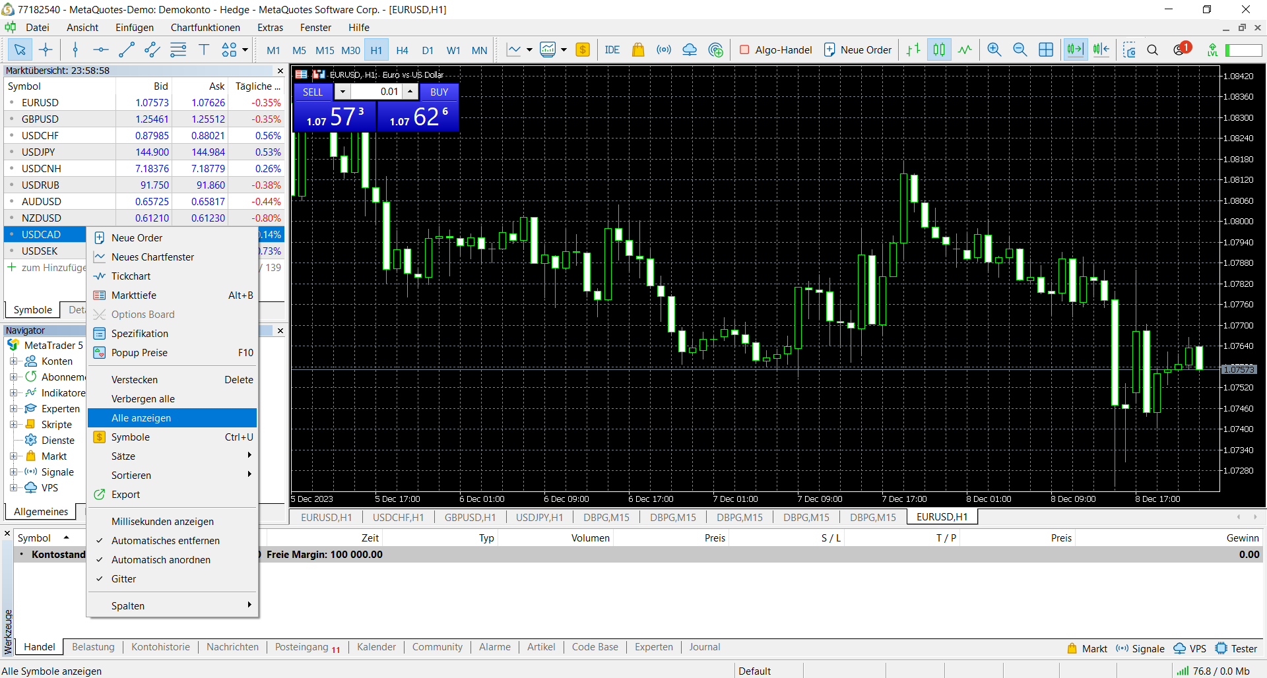The image size is (1267, 678).
Task: Click the SELL button
Action: click(313, 92)
